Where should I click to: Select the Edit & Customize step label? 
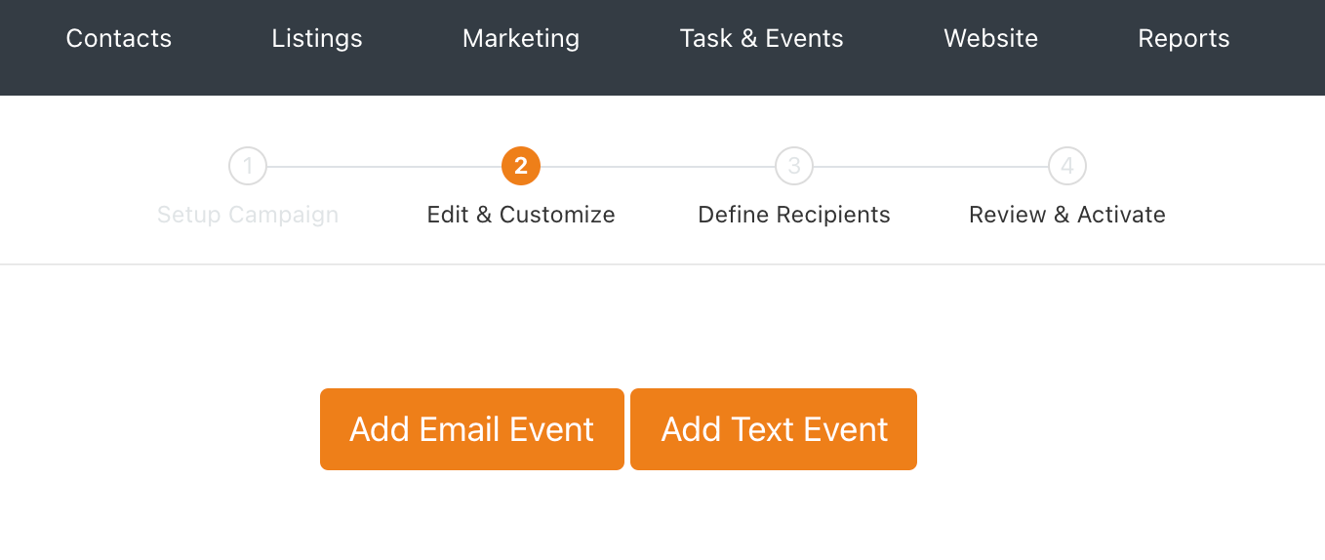(x=521, y=215)
